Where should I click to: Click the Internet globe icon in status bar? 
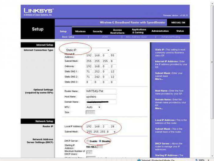[139, 160]
